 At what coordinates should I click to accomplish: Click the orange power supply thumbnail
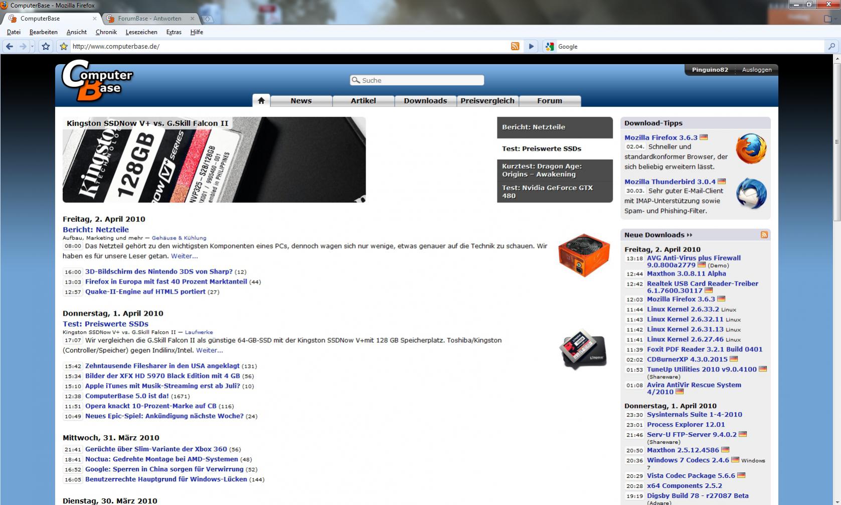584,255
